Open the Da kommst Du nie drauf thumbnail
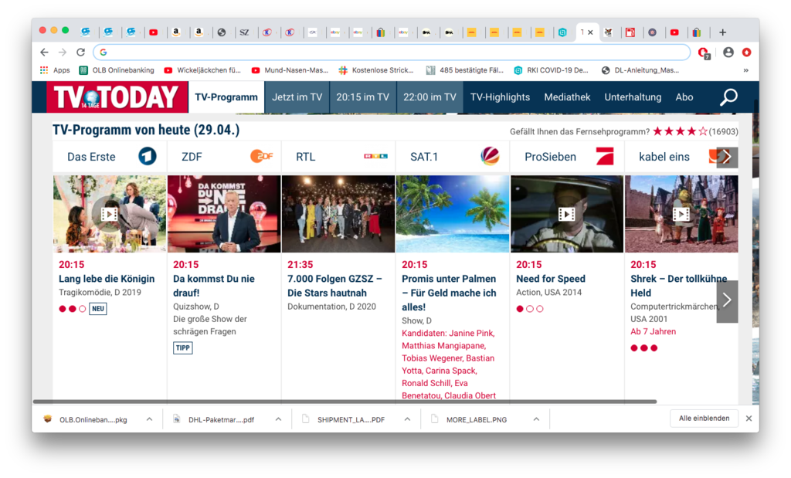The image size is (791, 478). point(224,214)
